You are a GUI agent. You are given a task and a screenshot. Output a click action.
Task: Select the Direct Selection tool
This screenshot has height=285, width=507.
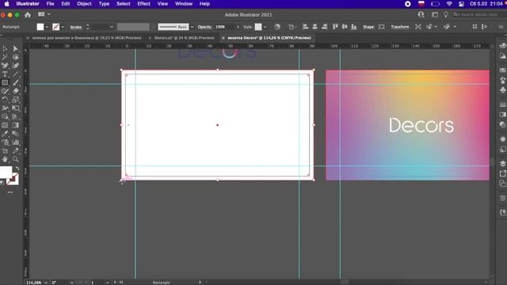[x=15, y=48]
